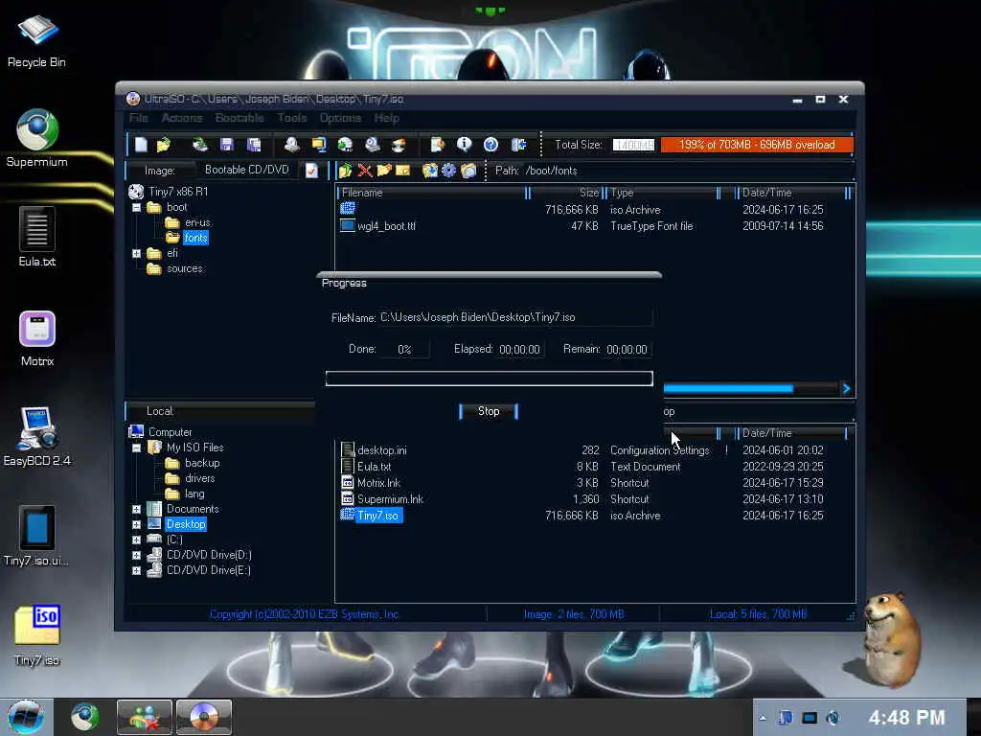Select the backup folder under My ISO Files
The height and width of the screenshot is (736, 981).
coord(202,463)
